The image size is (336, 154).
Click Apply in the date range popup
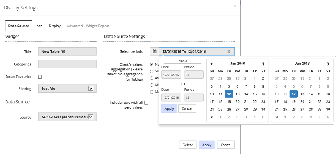pos(169,108)
